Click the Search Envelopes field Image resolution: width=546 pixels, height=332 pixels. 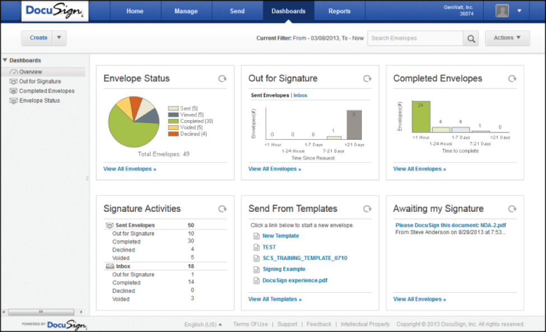tap(415, 38)
